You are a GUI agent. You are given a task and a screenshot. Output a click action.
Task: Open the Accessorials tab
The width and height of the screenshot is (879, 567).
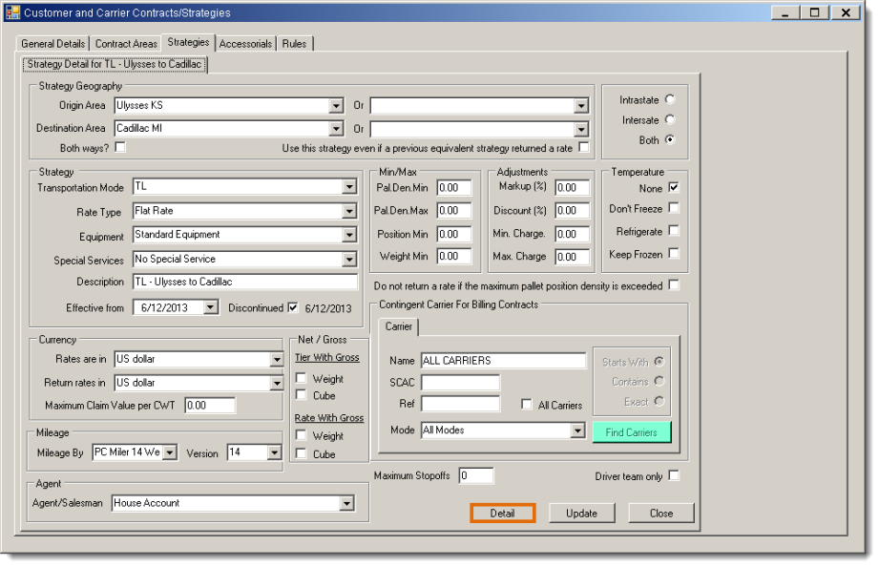point(245,44)
